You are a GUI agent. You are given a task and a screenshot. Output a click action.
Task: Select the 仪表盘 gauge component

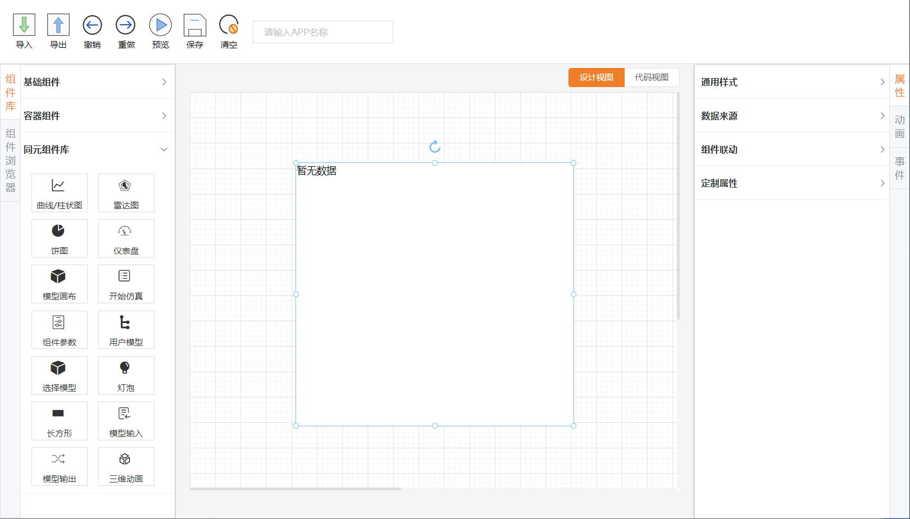click(126, 238)
